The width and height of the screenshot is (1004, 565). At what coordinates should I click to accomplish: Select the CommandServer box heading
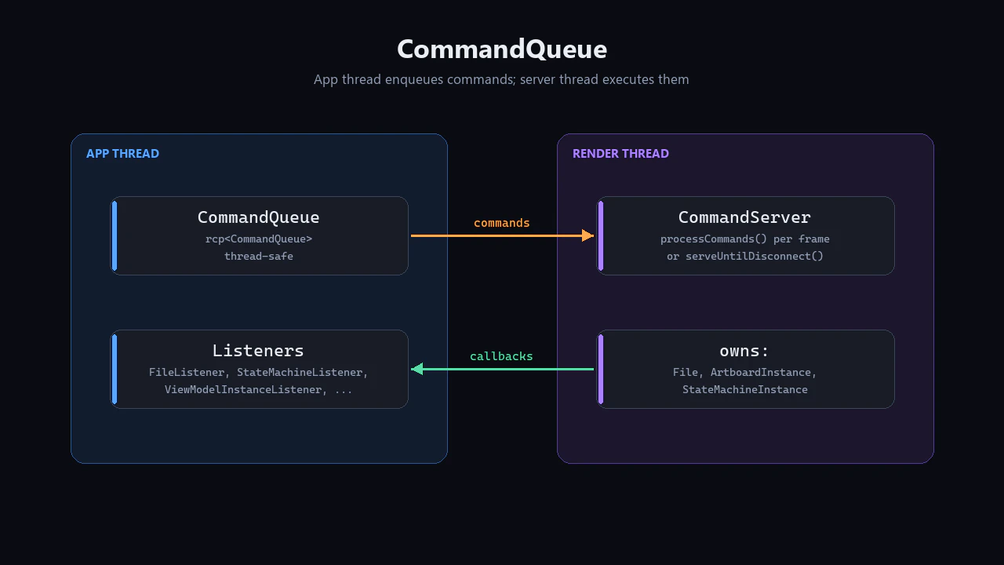744,217
